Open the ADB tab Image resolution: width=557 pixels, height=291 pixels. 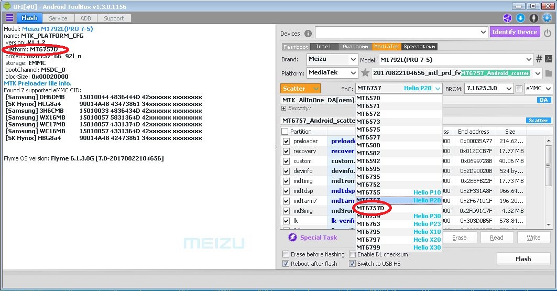85,18
